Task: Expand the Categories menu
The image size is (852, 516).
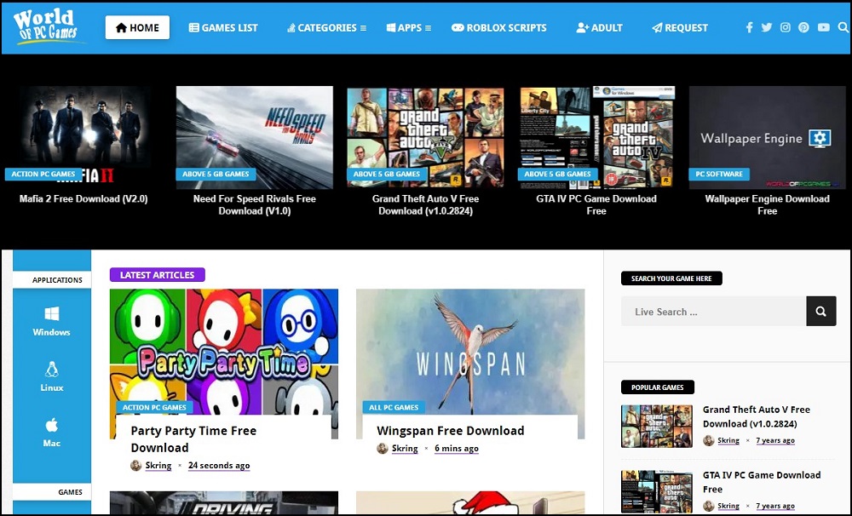Action: 326,28
